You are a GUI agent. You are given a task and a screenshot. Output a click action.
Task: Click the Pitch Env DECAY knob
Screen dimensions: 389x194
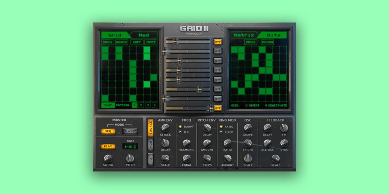[207, 128]
